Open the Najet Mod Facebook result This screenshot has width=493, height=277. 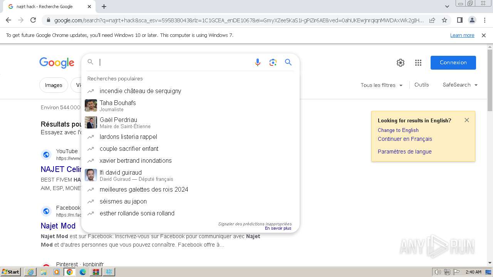click(x=58, y=226)
